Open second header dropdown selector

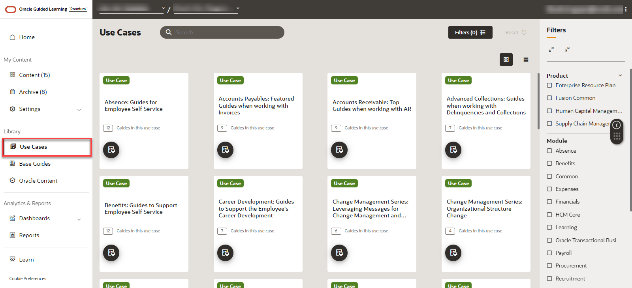pyautogui.click(x=206, y=8)
